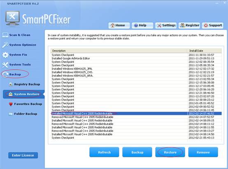Click the Folder Backup icon

[11, 114]
